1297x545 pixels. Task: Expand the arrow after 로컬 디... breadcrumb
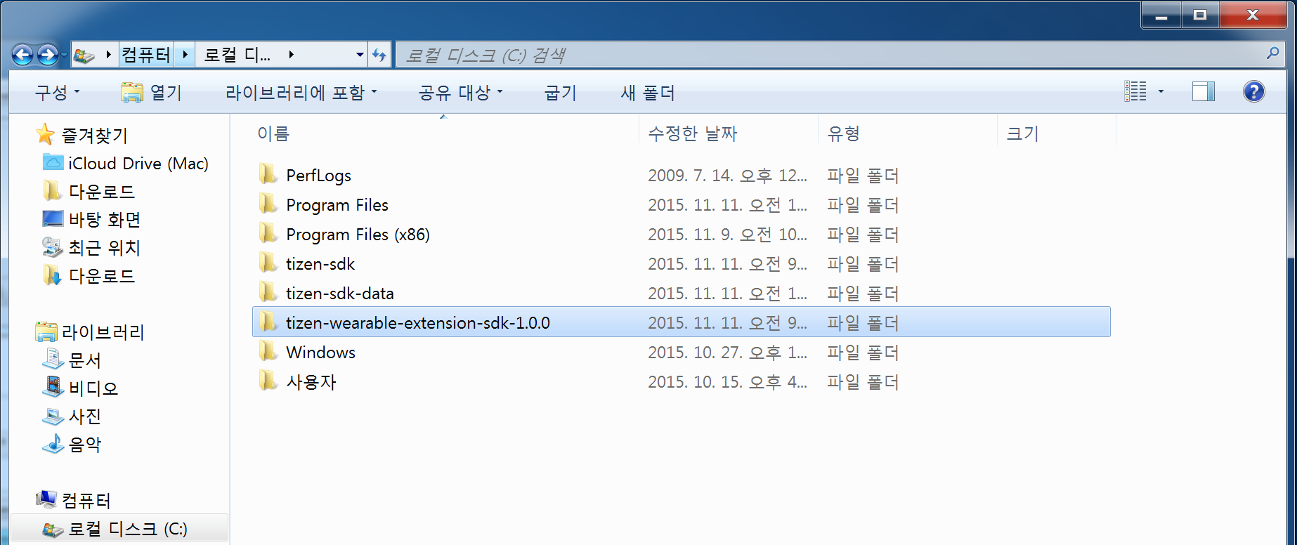pos(291,55)
